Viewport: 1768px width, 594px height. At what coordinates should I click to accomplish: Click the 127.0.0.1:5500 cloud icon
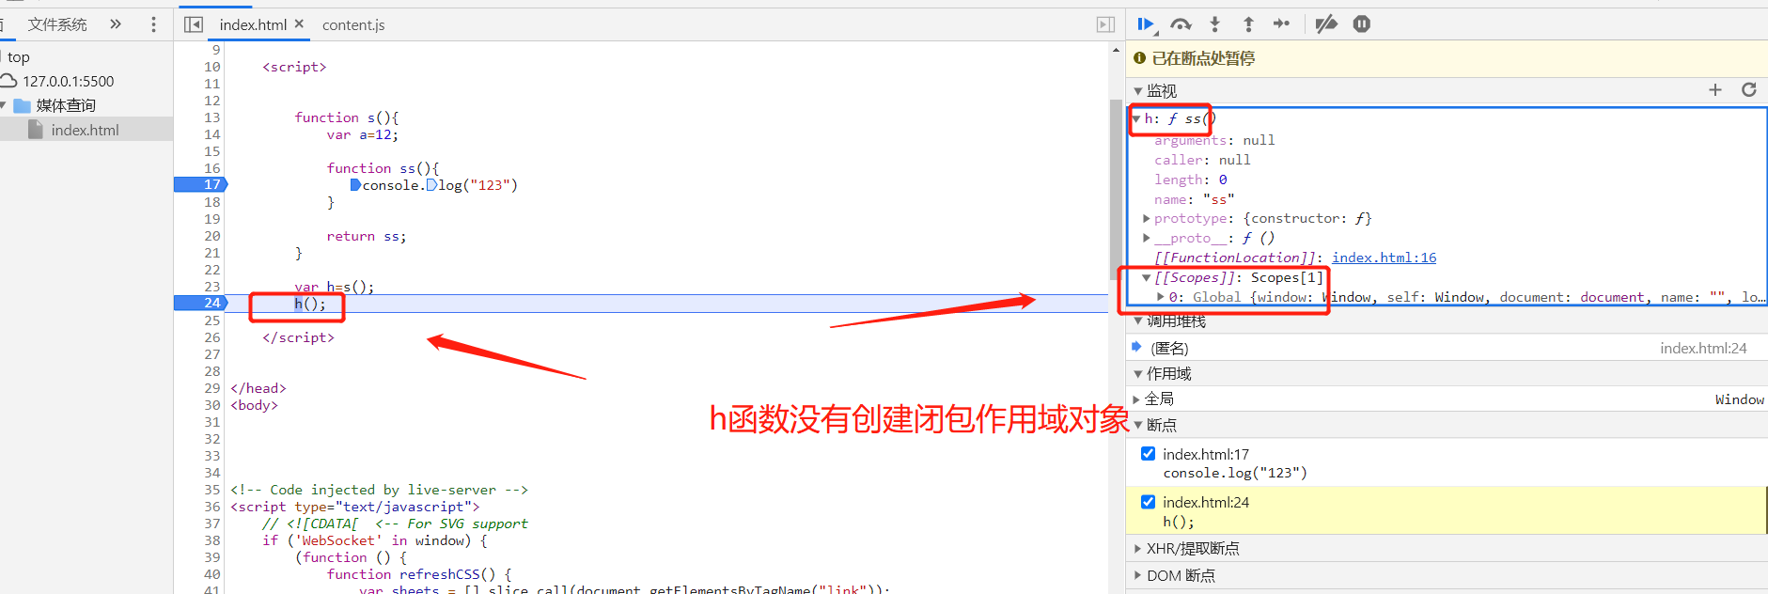8,81
